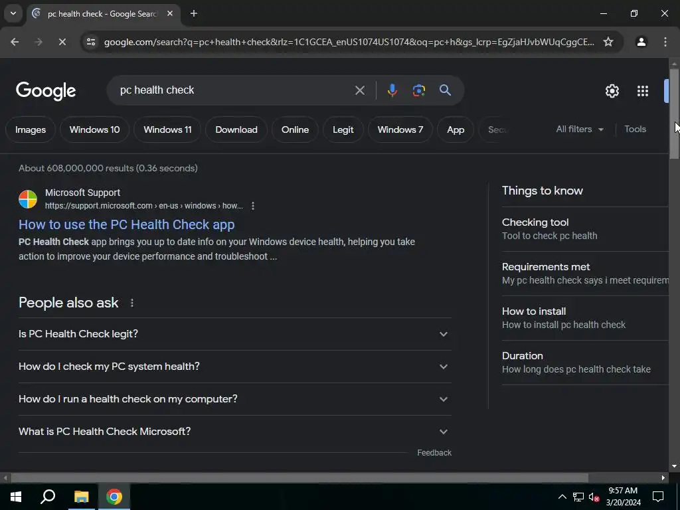Open How to install in Things to know
This screenshot has width=680, height=510.
tap(585, 318)
